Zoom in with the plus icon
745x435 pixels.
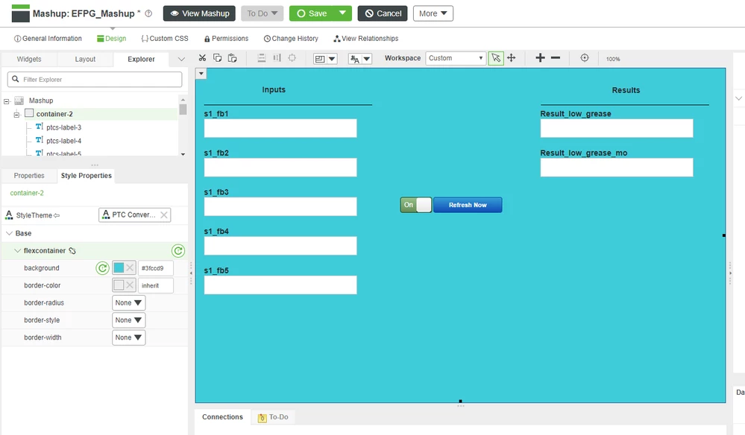(x=540, y=58)
